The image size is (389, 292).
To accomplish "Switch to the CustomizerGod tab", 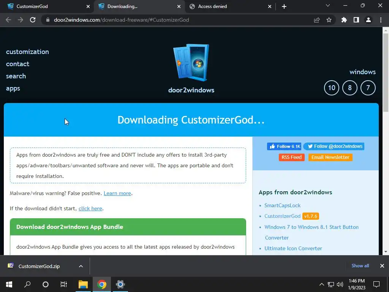I will (x=47, y=6).
